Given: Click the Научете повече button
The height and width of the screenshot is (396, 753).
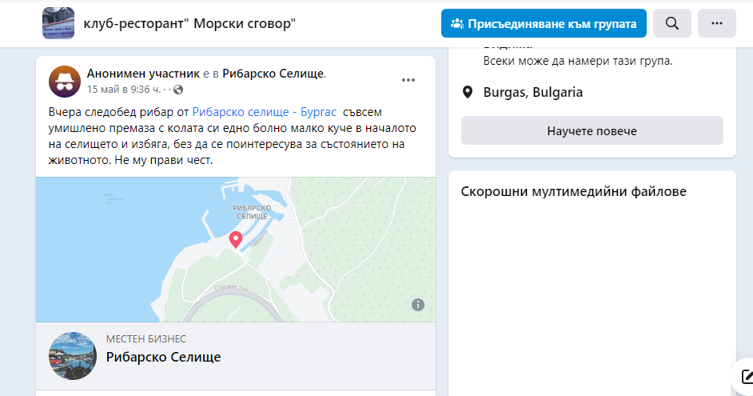Looking at the screenshot, I should tap(592, 130).
